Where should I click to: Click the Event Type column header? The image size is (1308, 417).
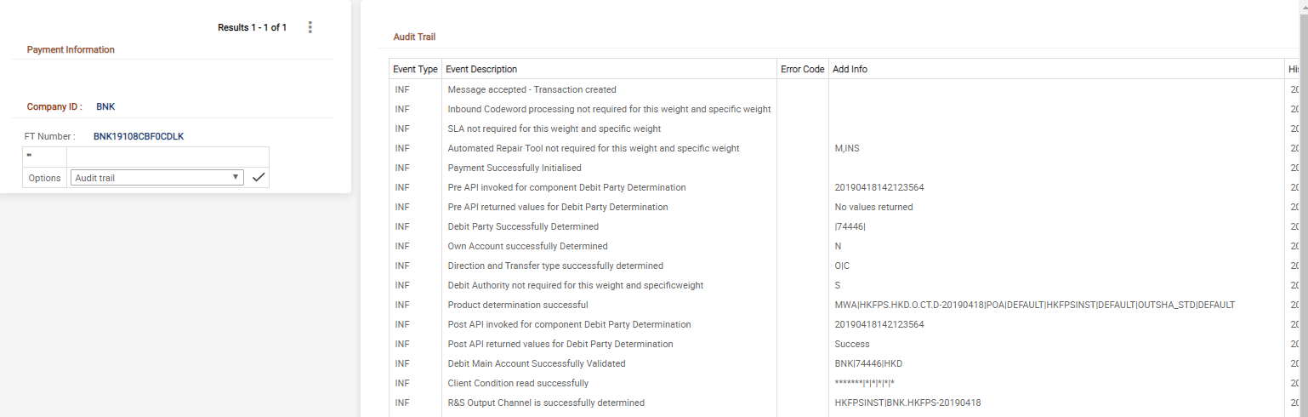(x=415, y=69)
